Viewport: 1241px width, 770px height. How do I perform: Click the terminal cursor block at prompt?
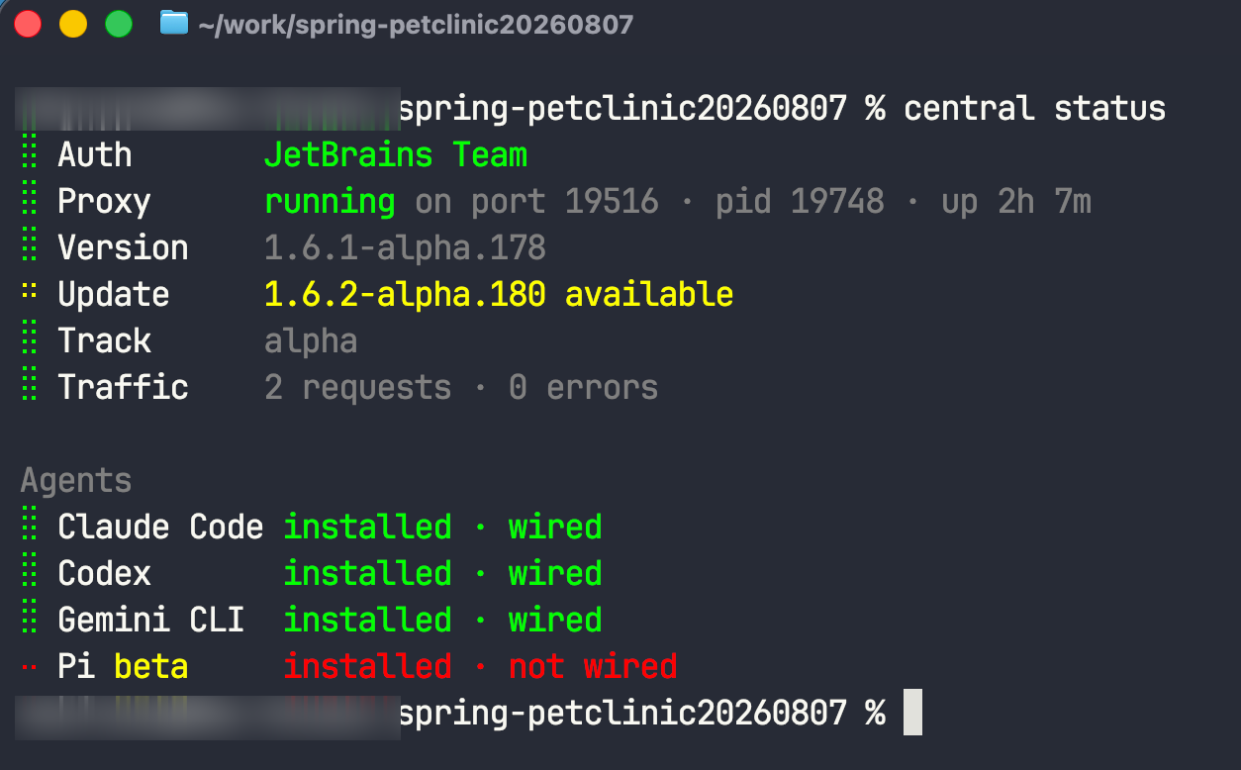[x=912, y=713]
